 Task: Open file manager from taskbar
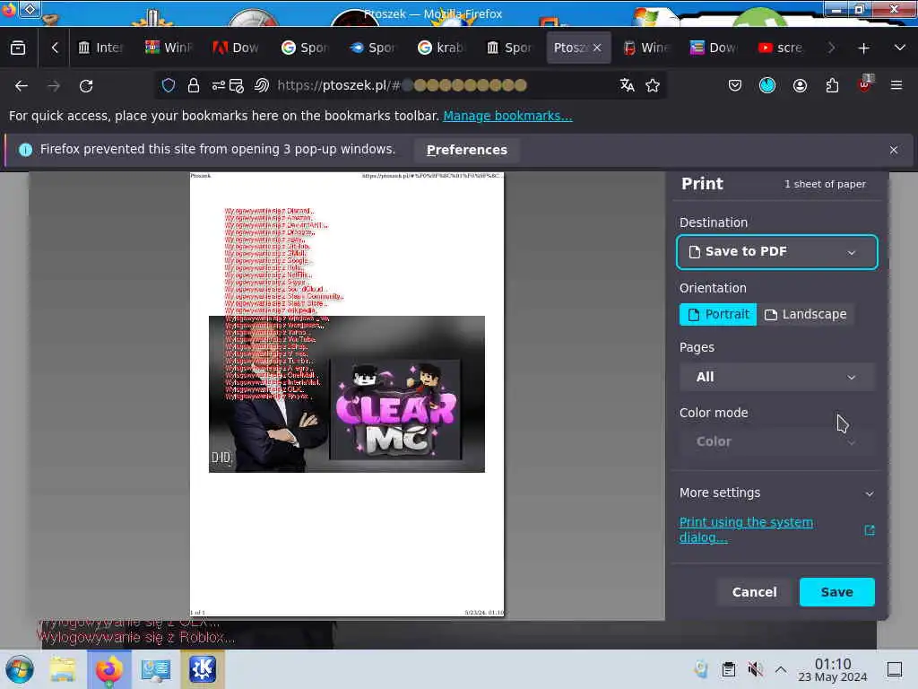coord(63,669)
